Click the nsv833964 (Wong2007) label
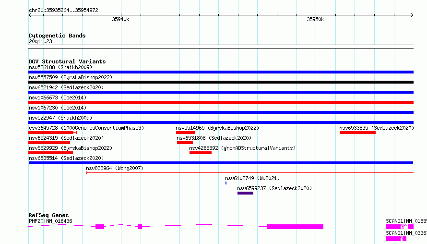The height and width of the screenshot is (244, 427). [115, 168]
